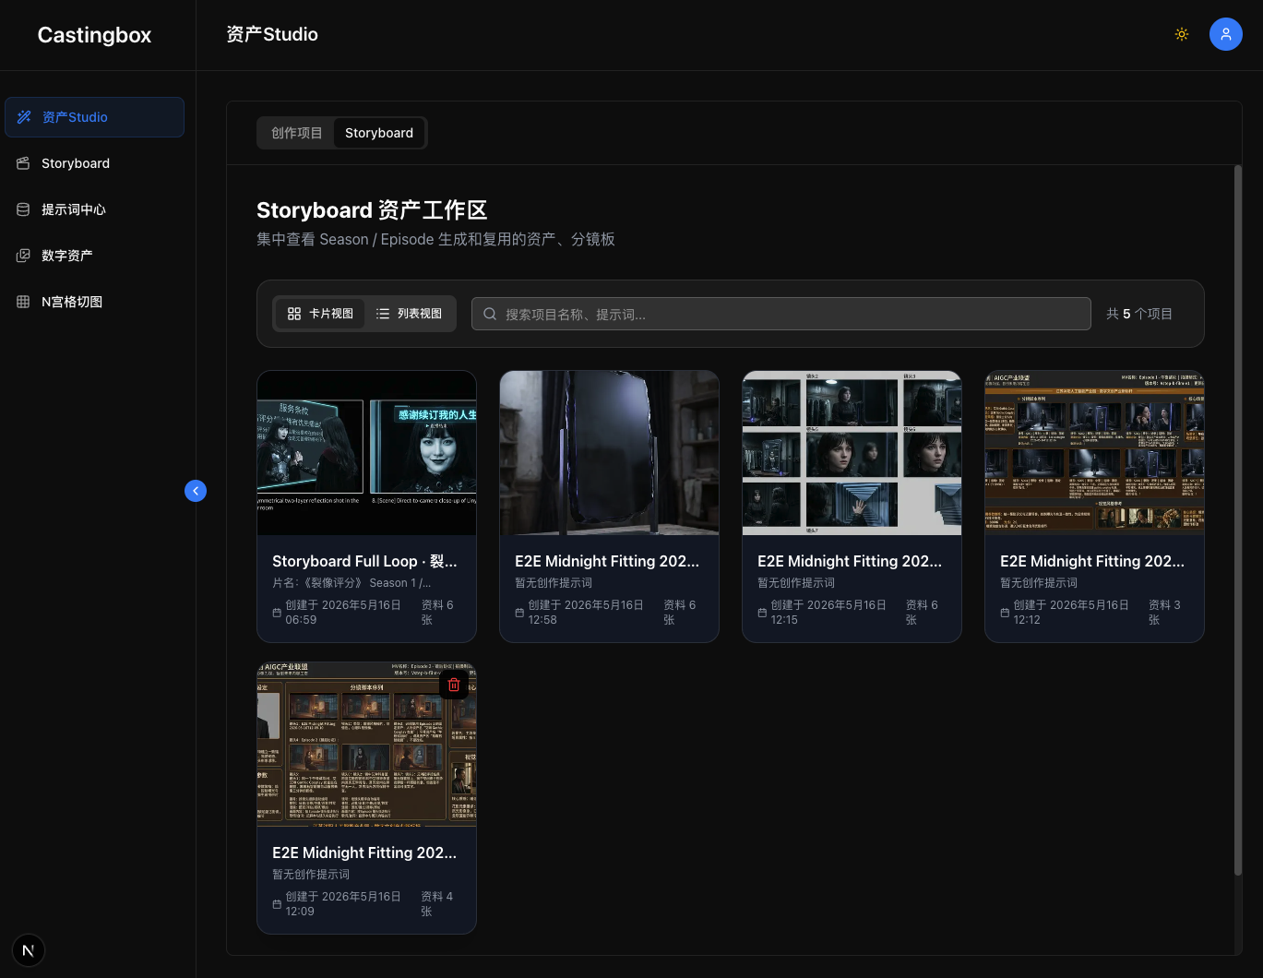Click 片名:《裂像评分》 Season 1 subtitle
The width and height of the screenshot is (1263, 978).
351,583
